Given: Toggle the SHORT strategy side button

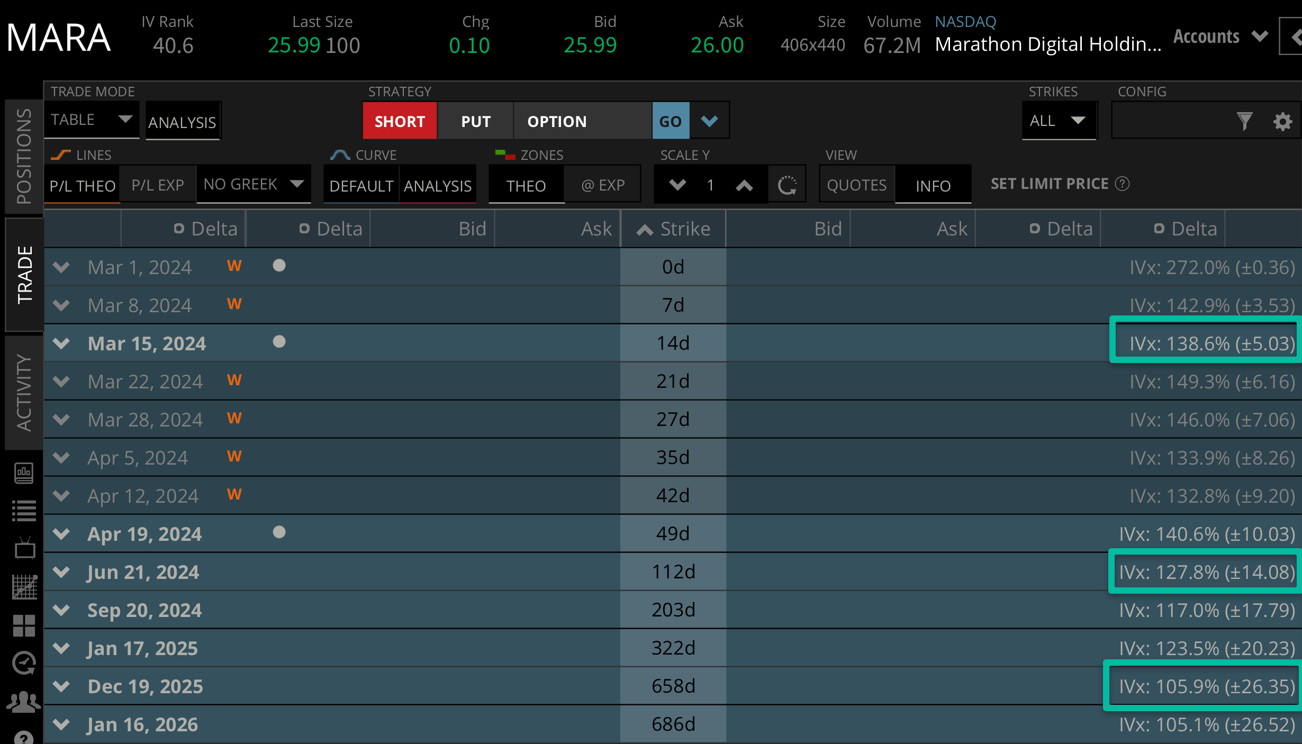Looking at the screenshot, I should pyautogui.click(x=400, y=121).
